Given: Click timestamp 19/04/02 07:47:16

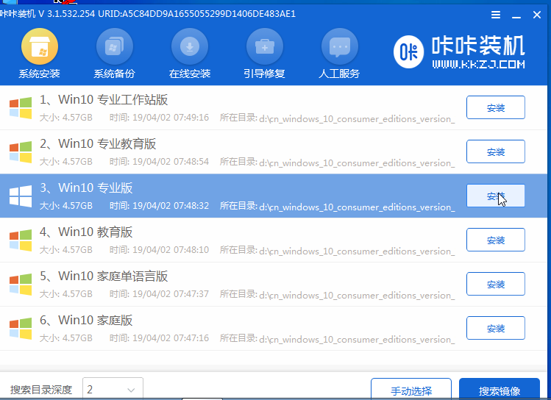Looking at the screenshot, I should tap(171, 337).
